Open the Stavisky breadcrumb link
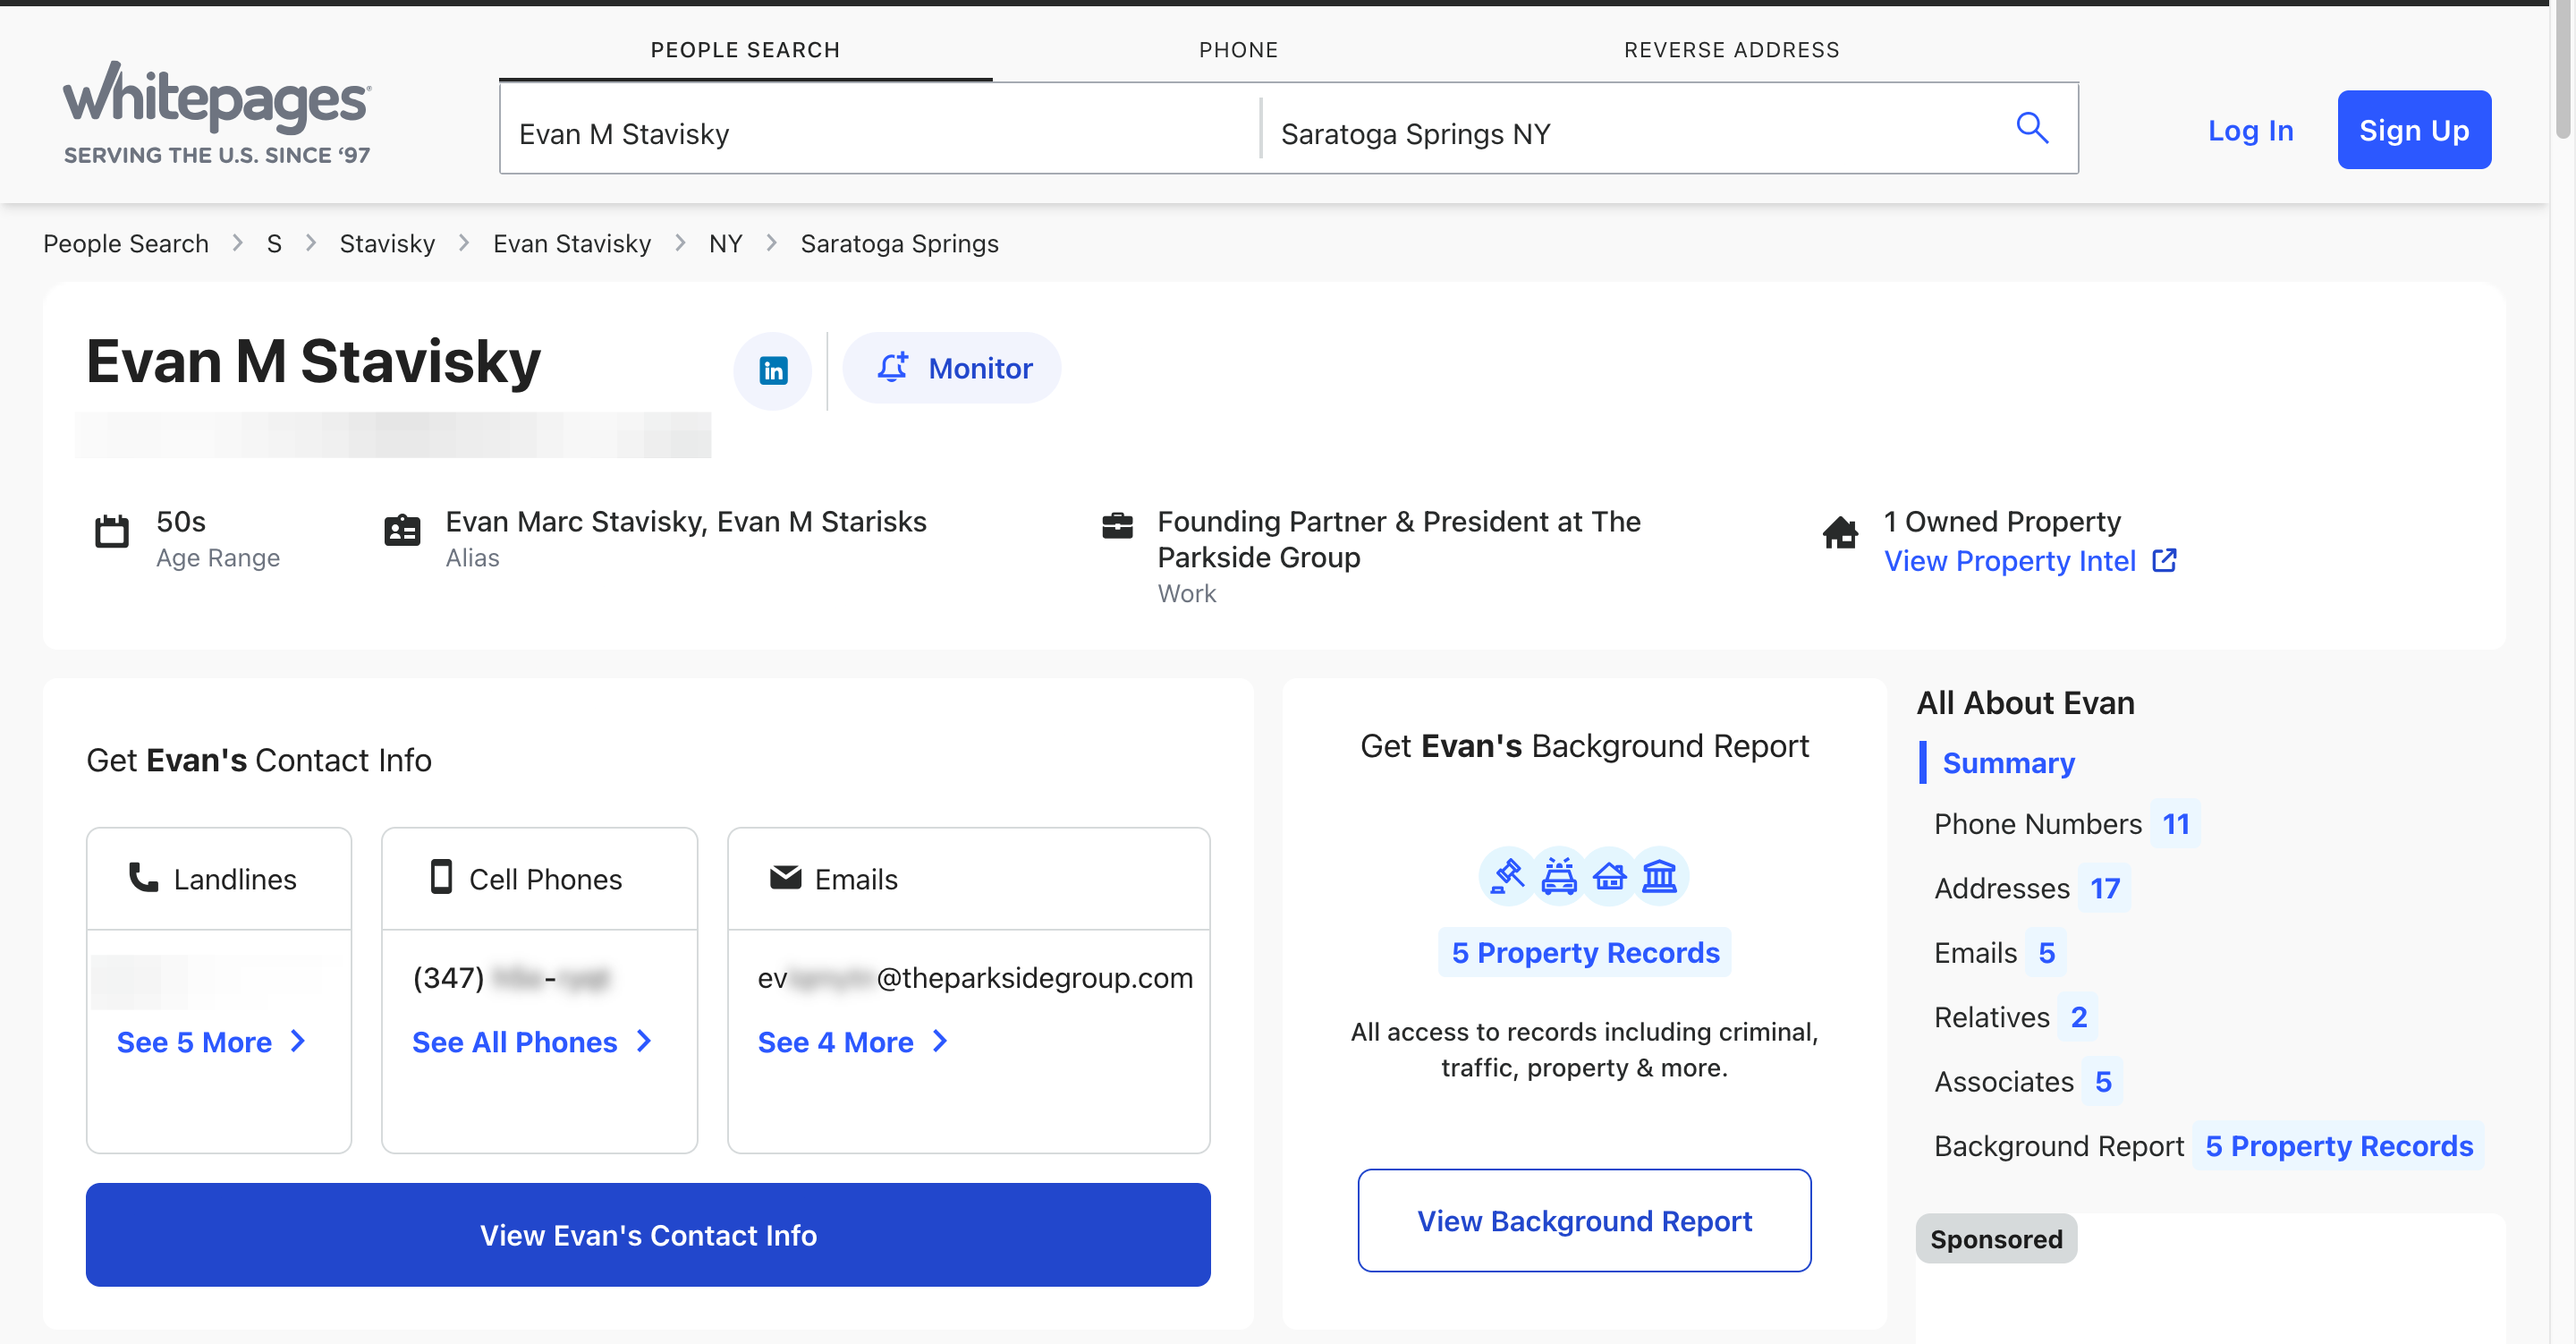The height and width of the screenshot is (1344, 2576). [x=387, y=243]
